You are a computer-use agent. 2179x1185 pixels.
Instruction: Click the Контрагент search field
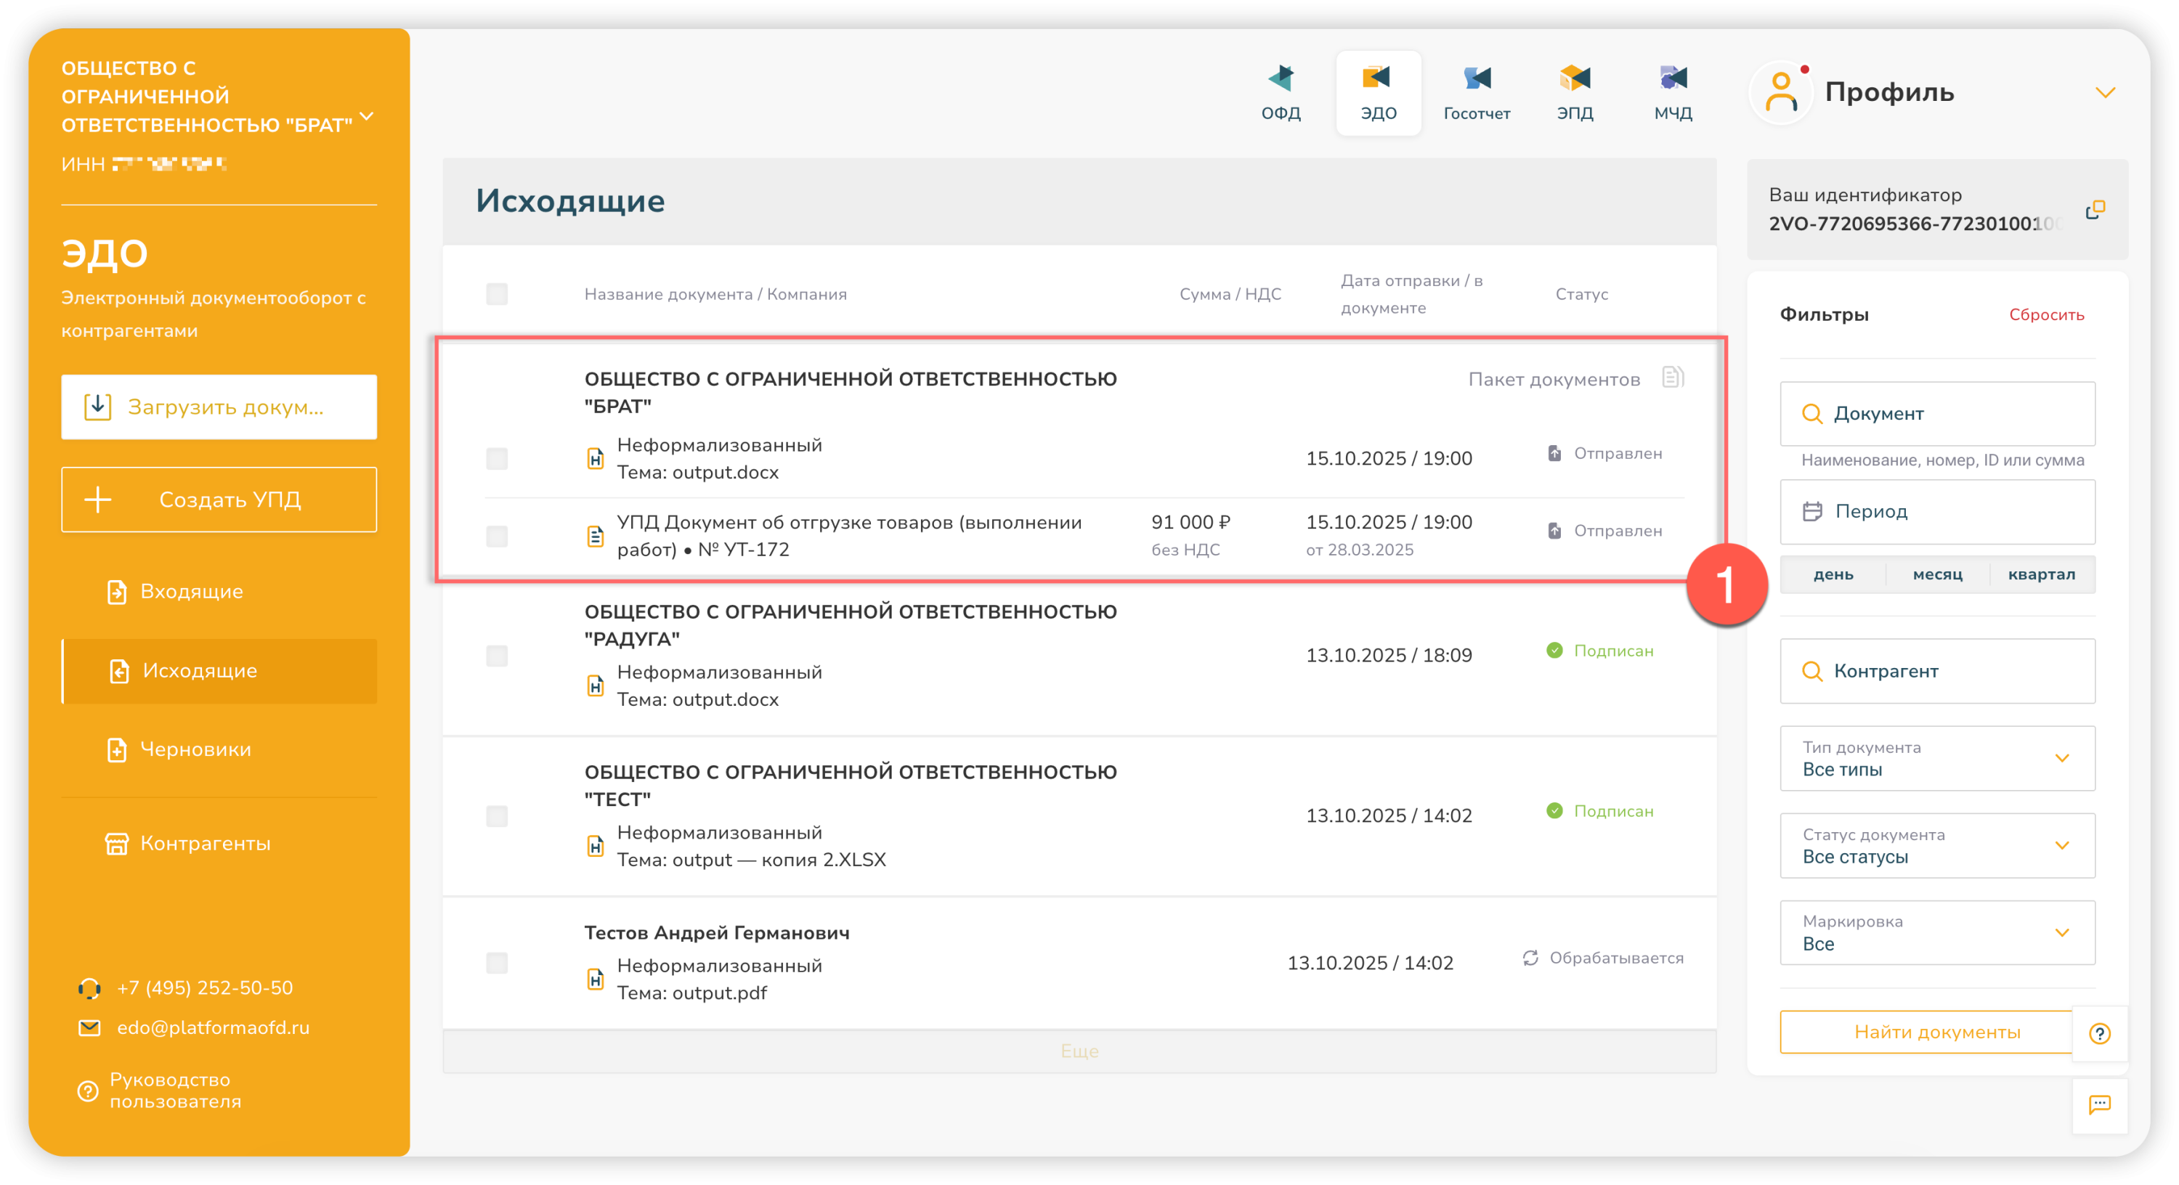coord(1937,671)
